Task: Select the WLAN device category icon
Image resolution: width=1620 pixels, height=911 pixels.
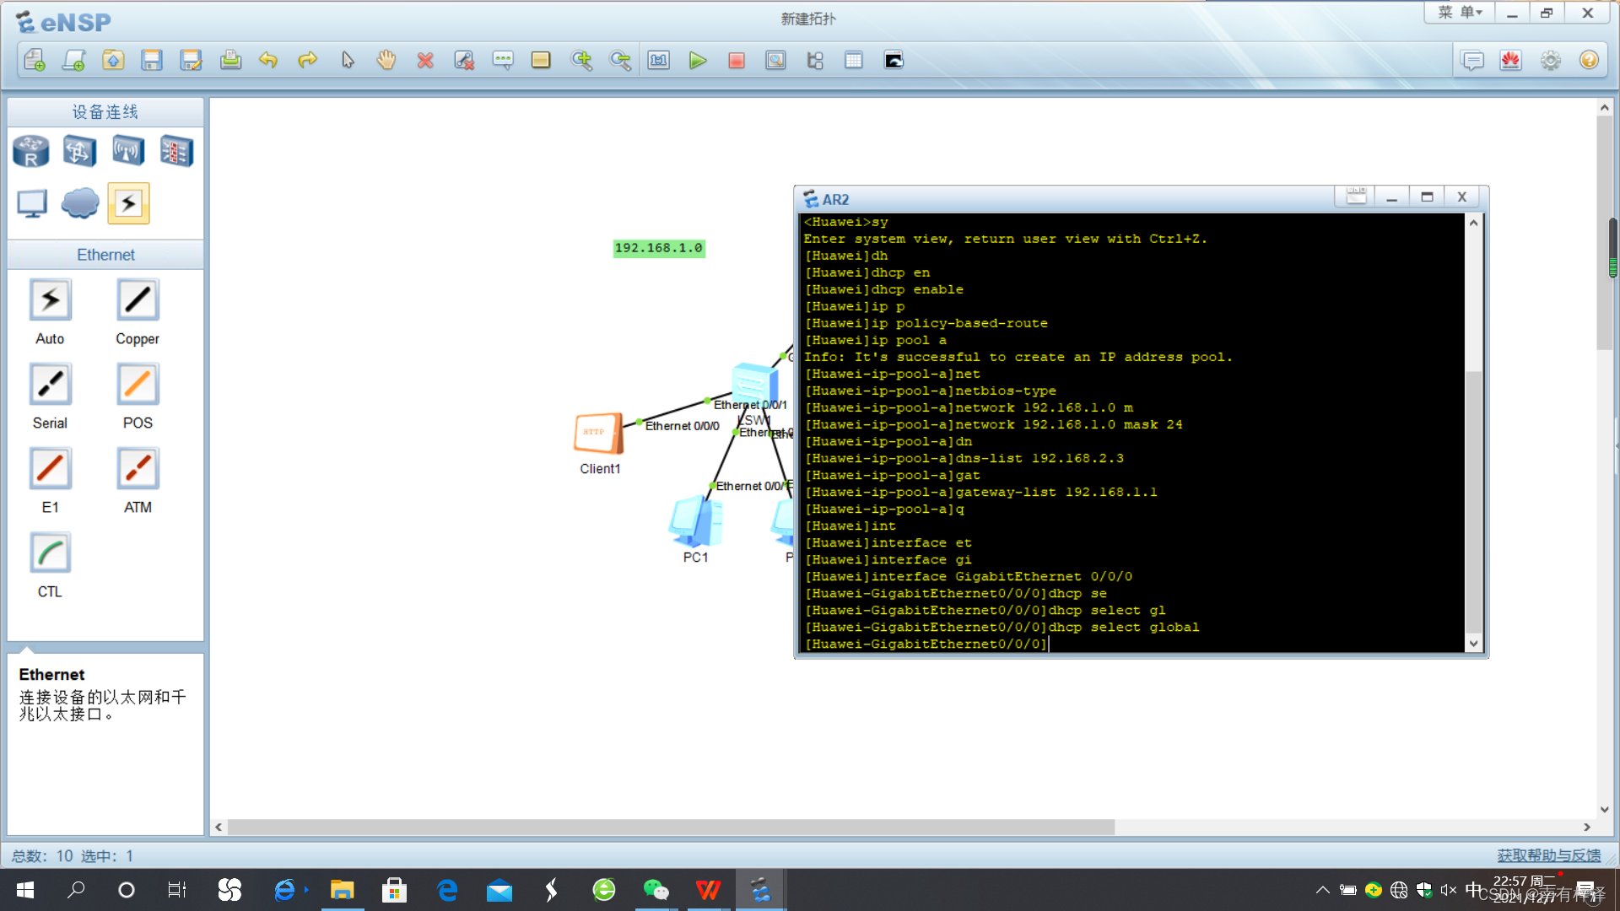Action: point(128,152)
